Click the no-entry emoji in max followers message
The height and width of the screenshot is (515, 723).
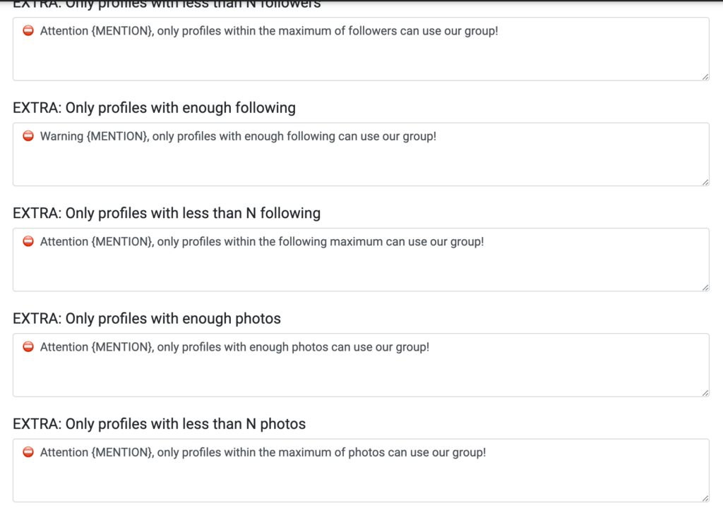[28, 31]
